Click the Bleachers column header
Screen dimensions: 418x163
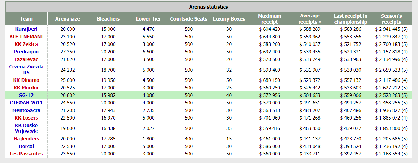tap(108, 19)
